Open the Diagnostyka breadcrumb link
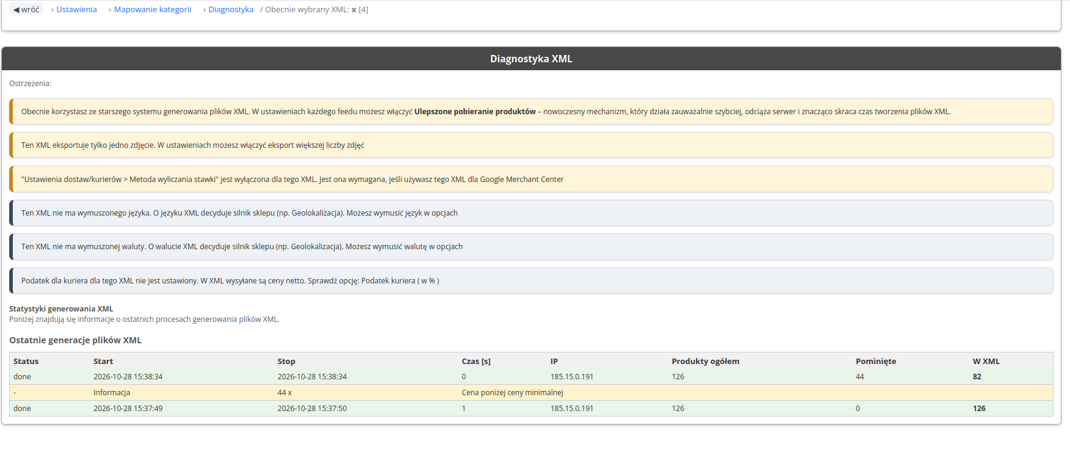 tap(231, 10)
